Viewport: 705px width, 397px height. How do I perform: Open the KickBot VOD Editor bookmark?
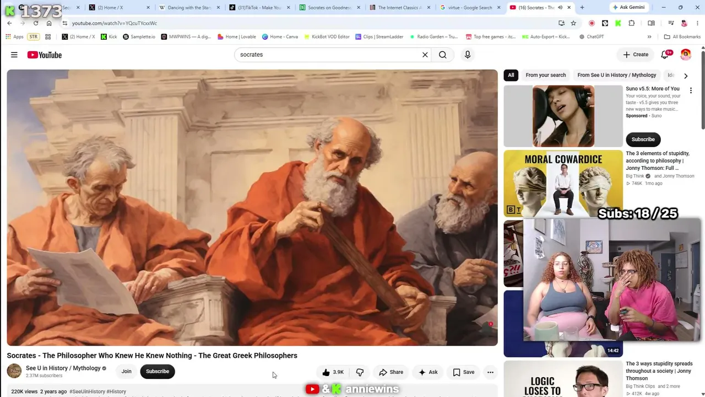click(326, 37)
